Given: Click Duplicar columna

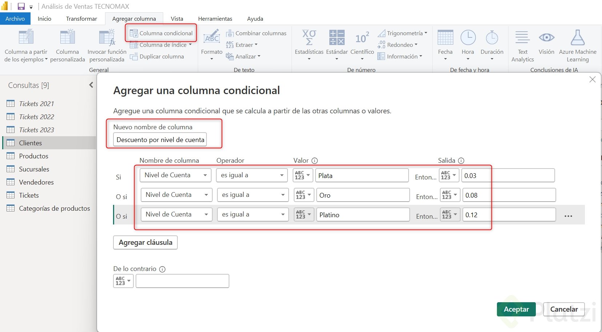Looking at the screenshot, I should [157, 56].
